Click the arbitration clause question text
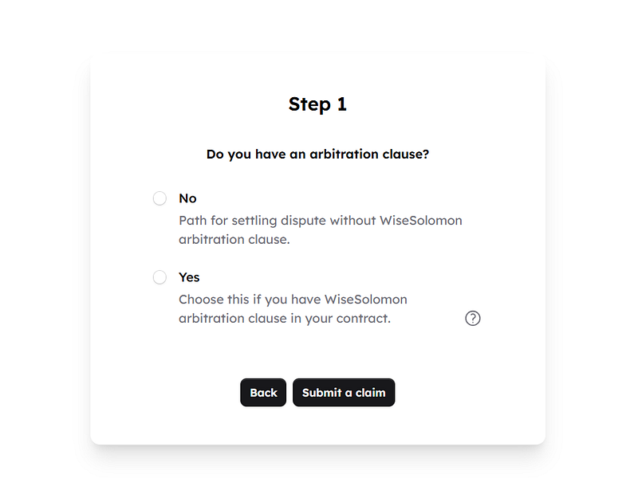This screenshot has height=478, width=638. click(x=318, y=154)
